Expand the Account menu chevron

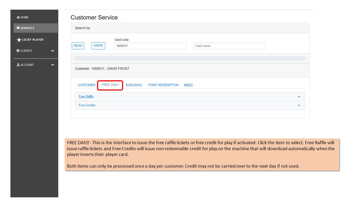pos(53,65)
